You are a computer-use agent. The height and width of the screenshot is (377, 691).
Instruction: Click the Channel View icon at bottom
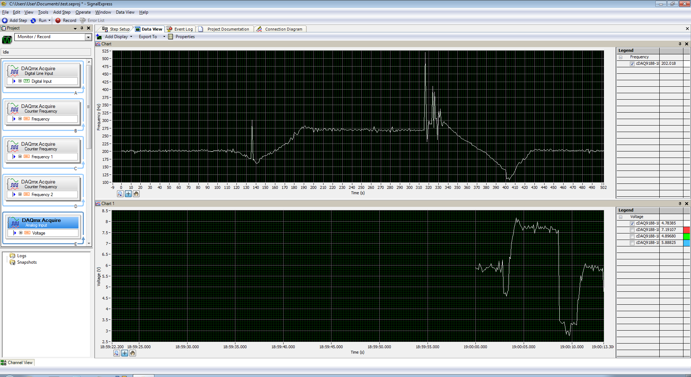pyautogui.click(x=4, y=363)
